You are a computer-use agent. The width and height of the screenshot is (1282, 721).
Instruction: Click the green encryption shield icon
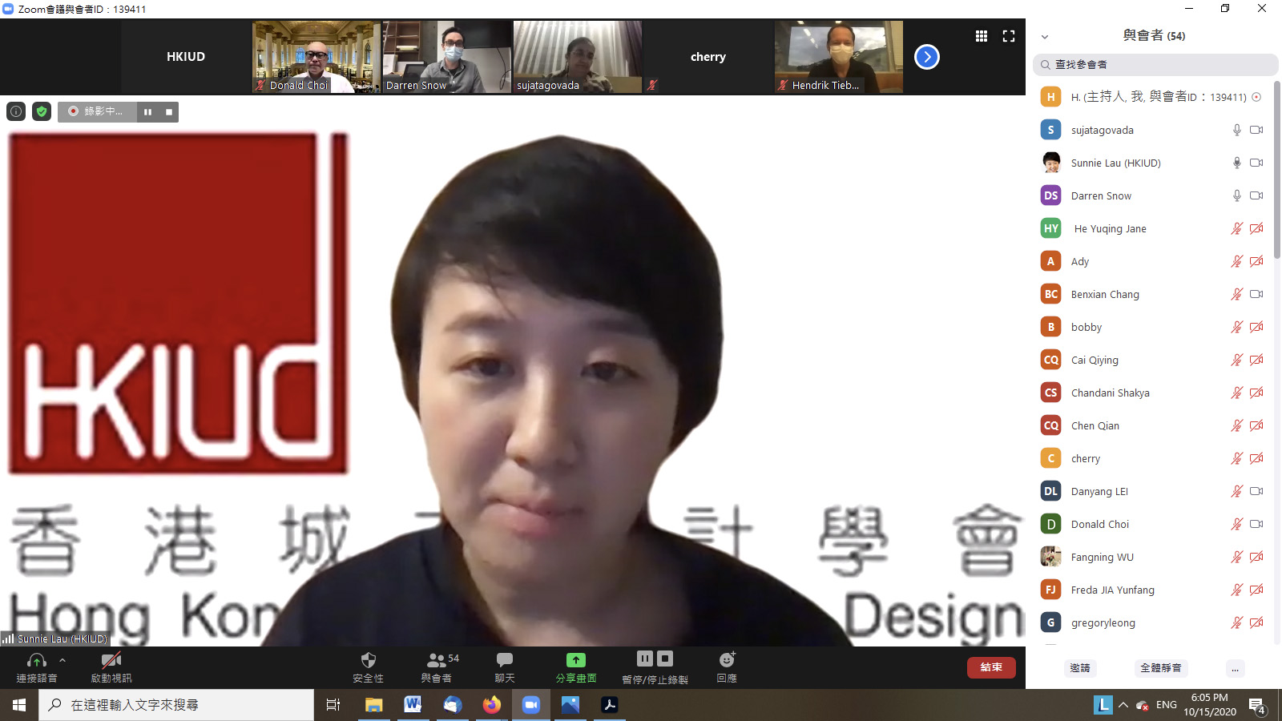42,111
